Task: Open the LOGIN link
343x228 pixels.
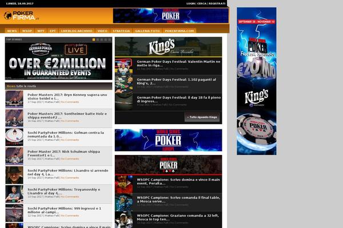Action: pyautogui.click(x=191, y=3)
